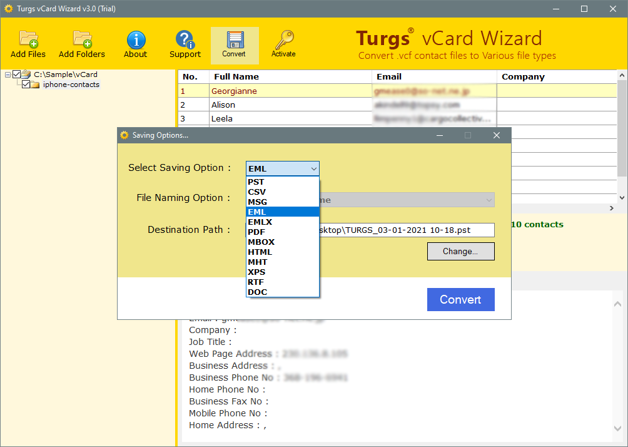Click contact list scrollbar up arrow

click(x=622, y=75)
